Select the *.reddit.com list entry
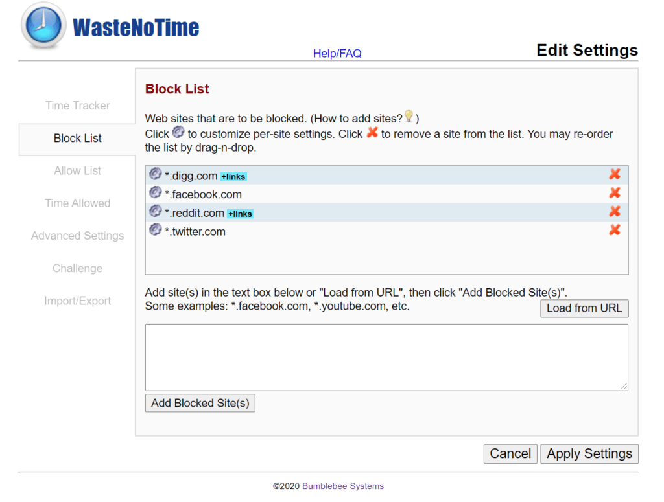 click(386, 212)
